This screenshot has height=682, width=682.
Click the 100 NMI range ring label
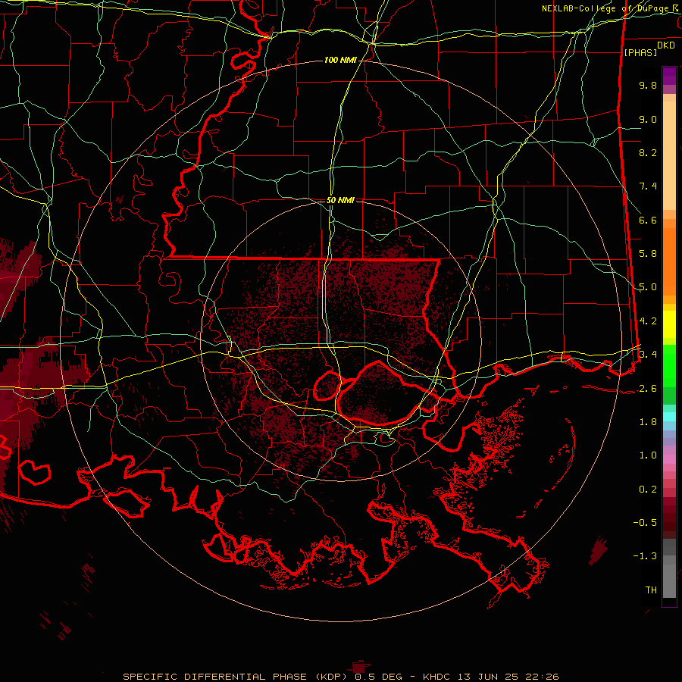(x=340, y=60)
